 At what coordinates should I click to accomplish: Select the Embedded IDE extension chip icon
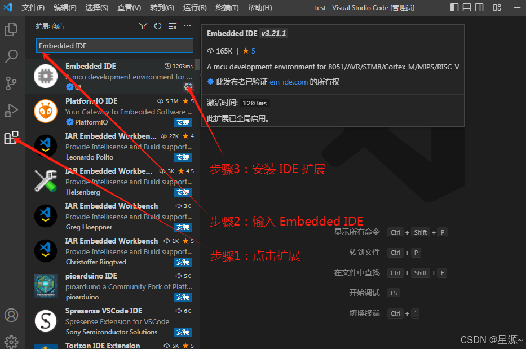(x=46, y=76)
